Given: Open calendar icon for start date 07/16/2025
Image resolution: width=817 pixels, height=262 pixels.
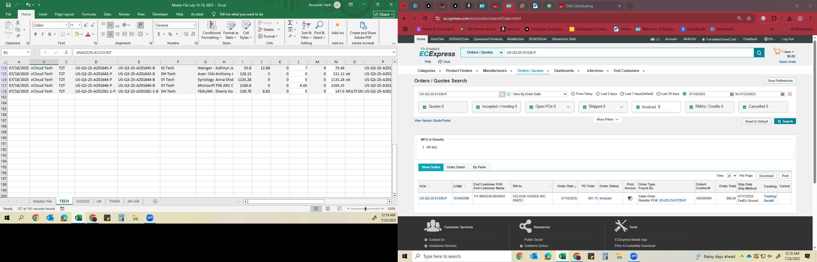Looking at the screenshot, I should coord(732,94).
